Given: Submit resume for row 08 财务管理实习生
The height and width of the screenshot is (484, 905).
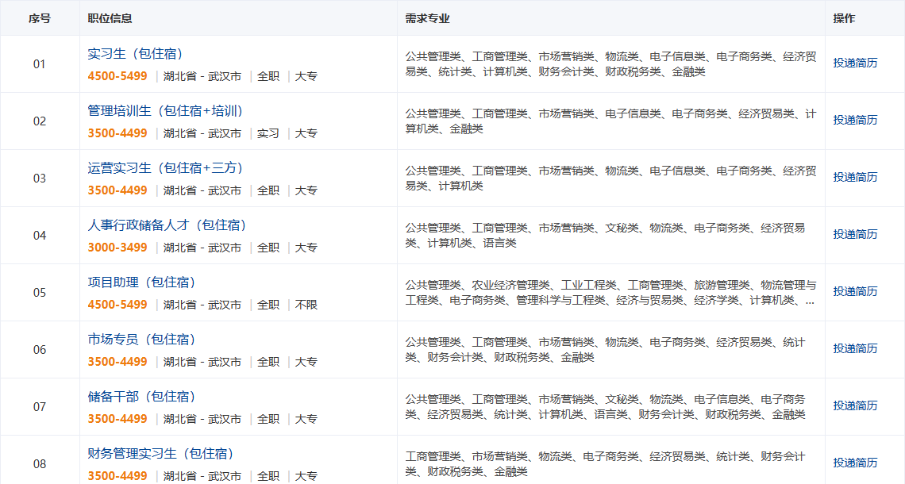Looking at the screenshot, I should click(x=855, y=463).
